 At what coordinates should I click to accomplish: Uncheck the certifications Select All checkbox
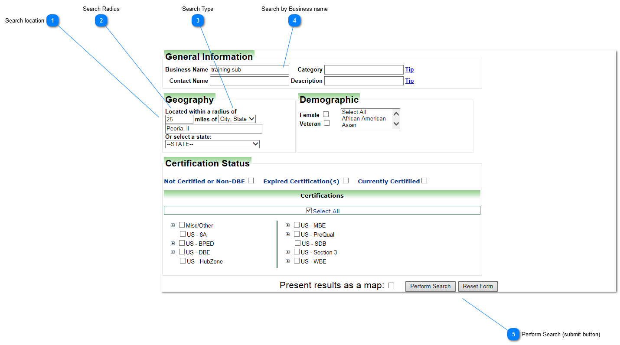pos(309,211)
